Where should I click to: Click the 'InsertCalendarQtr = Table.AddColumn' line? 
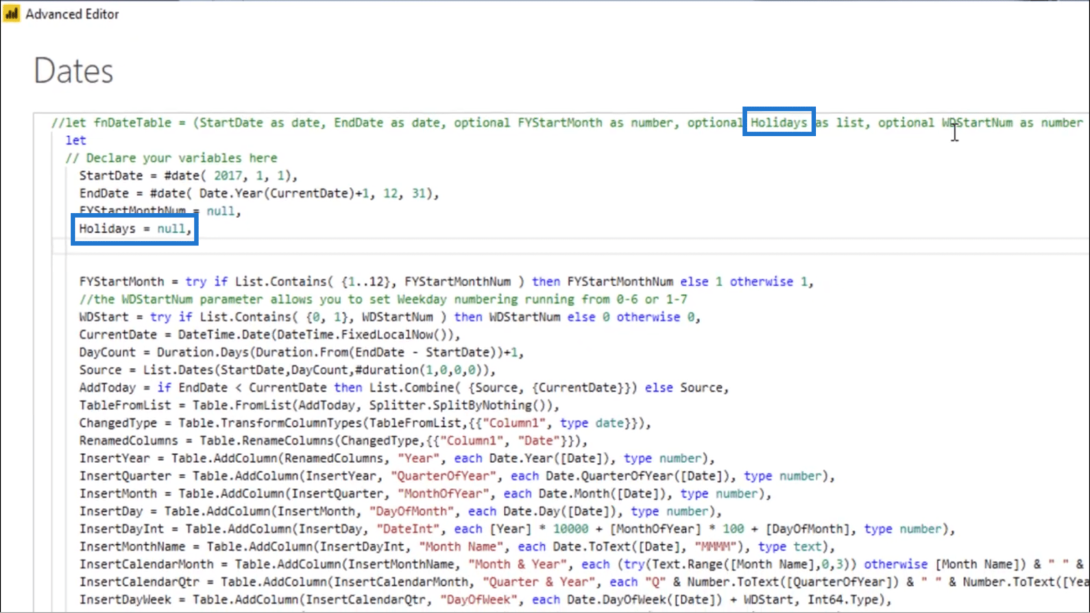tap(584, 582)
